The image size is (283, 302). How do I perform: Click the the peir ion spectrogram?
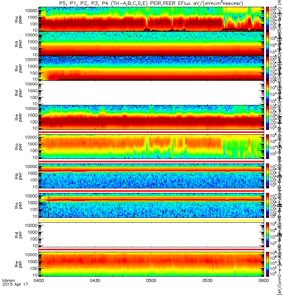pos(151,264)
